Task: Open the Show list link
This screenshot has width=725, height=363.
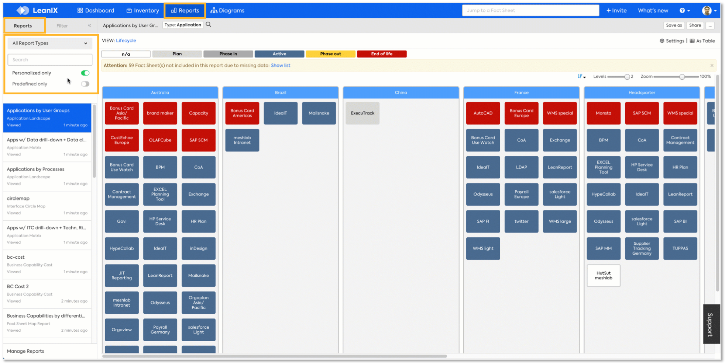Action: pyautogui.click(x=281, y=66)
